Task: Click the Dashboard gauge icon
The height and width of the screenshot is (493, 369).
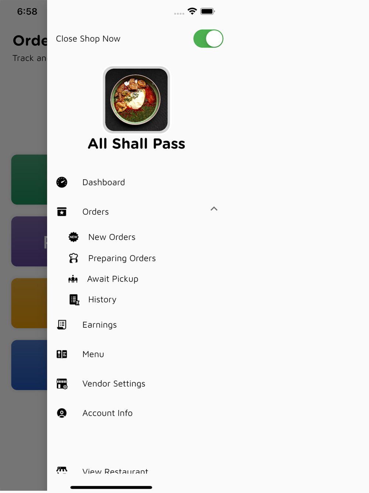Action: click(62, 182)
